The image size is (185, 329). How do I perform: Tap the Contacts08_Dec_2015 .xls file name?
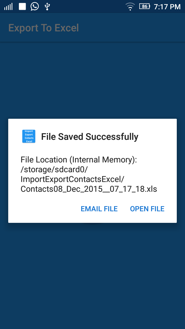(89, 189)
